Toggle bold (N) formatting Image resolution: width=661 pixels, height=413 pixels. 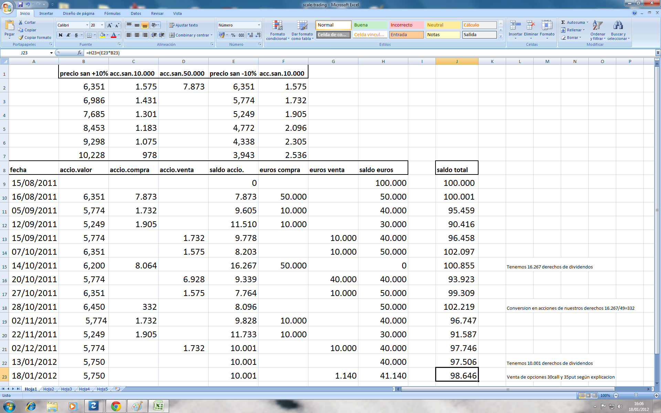pyautogui.click(x=61, y=35)
